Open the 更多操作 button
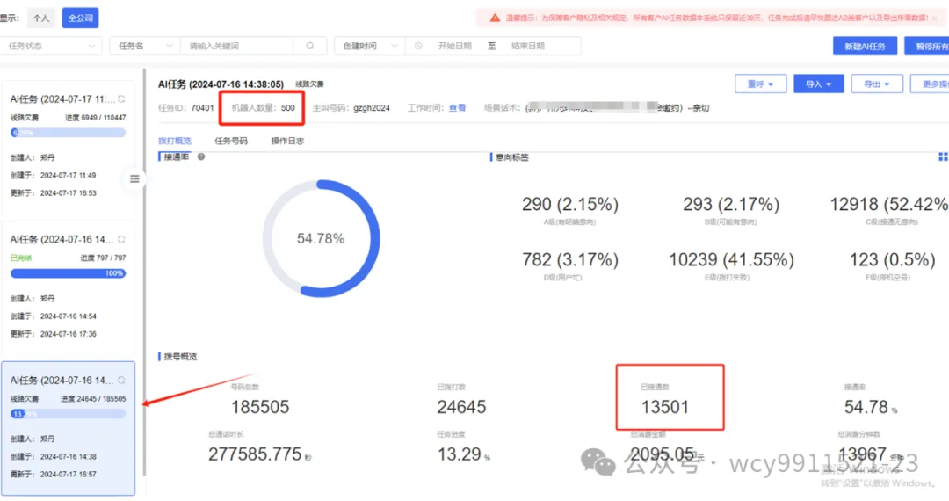The height and width of the screenshot is (501, 949). click(x=931, y=84)
